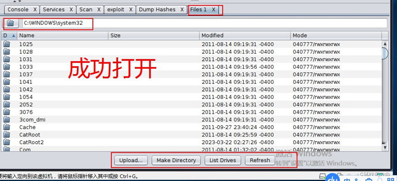The image size is (397, 181).
Task: Close the Console tab with X
Action: pos(35,10)
